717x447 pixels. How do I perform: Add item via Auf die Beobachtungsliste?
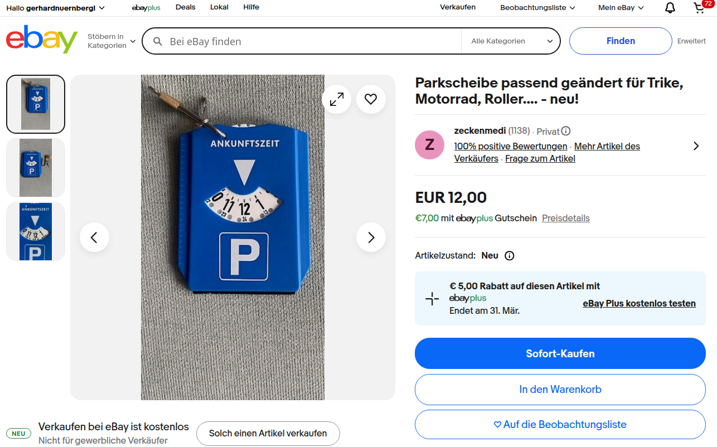coord(560,425)
